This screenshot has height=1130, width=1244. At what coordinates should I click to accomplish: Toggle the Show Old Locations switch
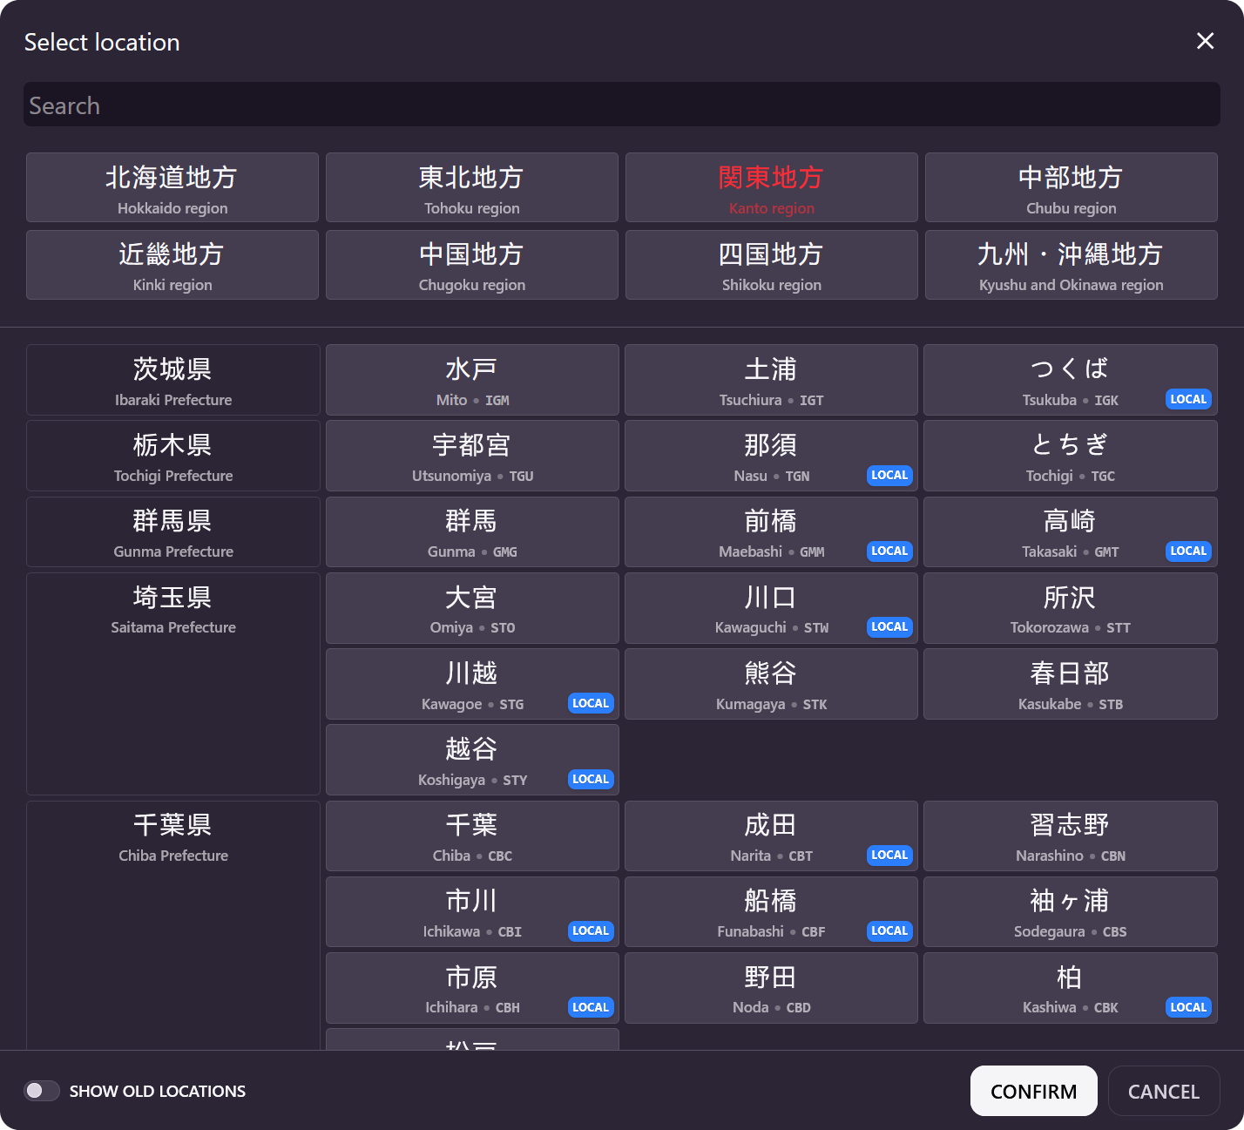click(42, 1091)
